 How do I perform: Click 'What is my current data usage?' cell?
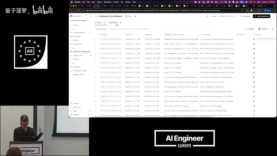(211, 106)
